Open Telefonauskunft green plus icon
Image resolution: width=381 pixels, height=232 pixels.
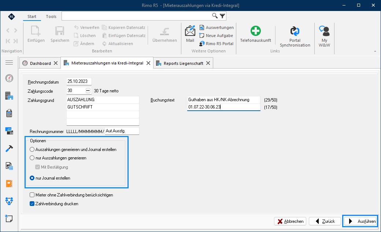[x=256, y=31]
